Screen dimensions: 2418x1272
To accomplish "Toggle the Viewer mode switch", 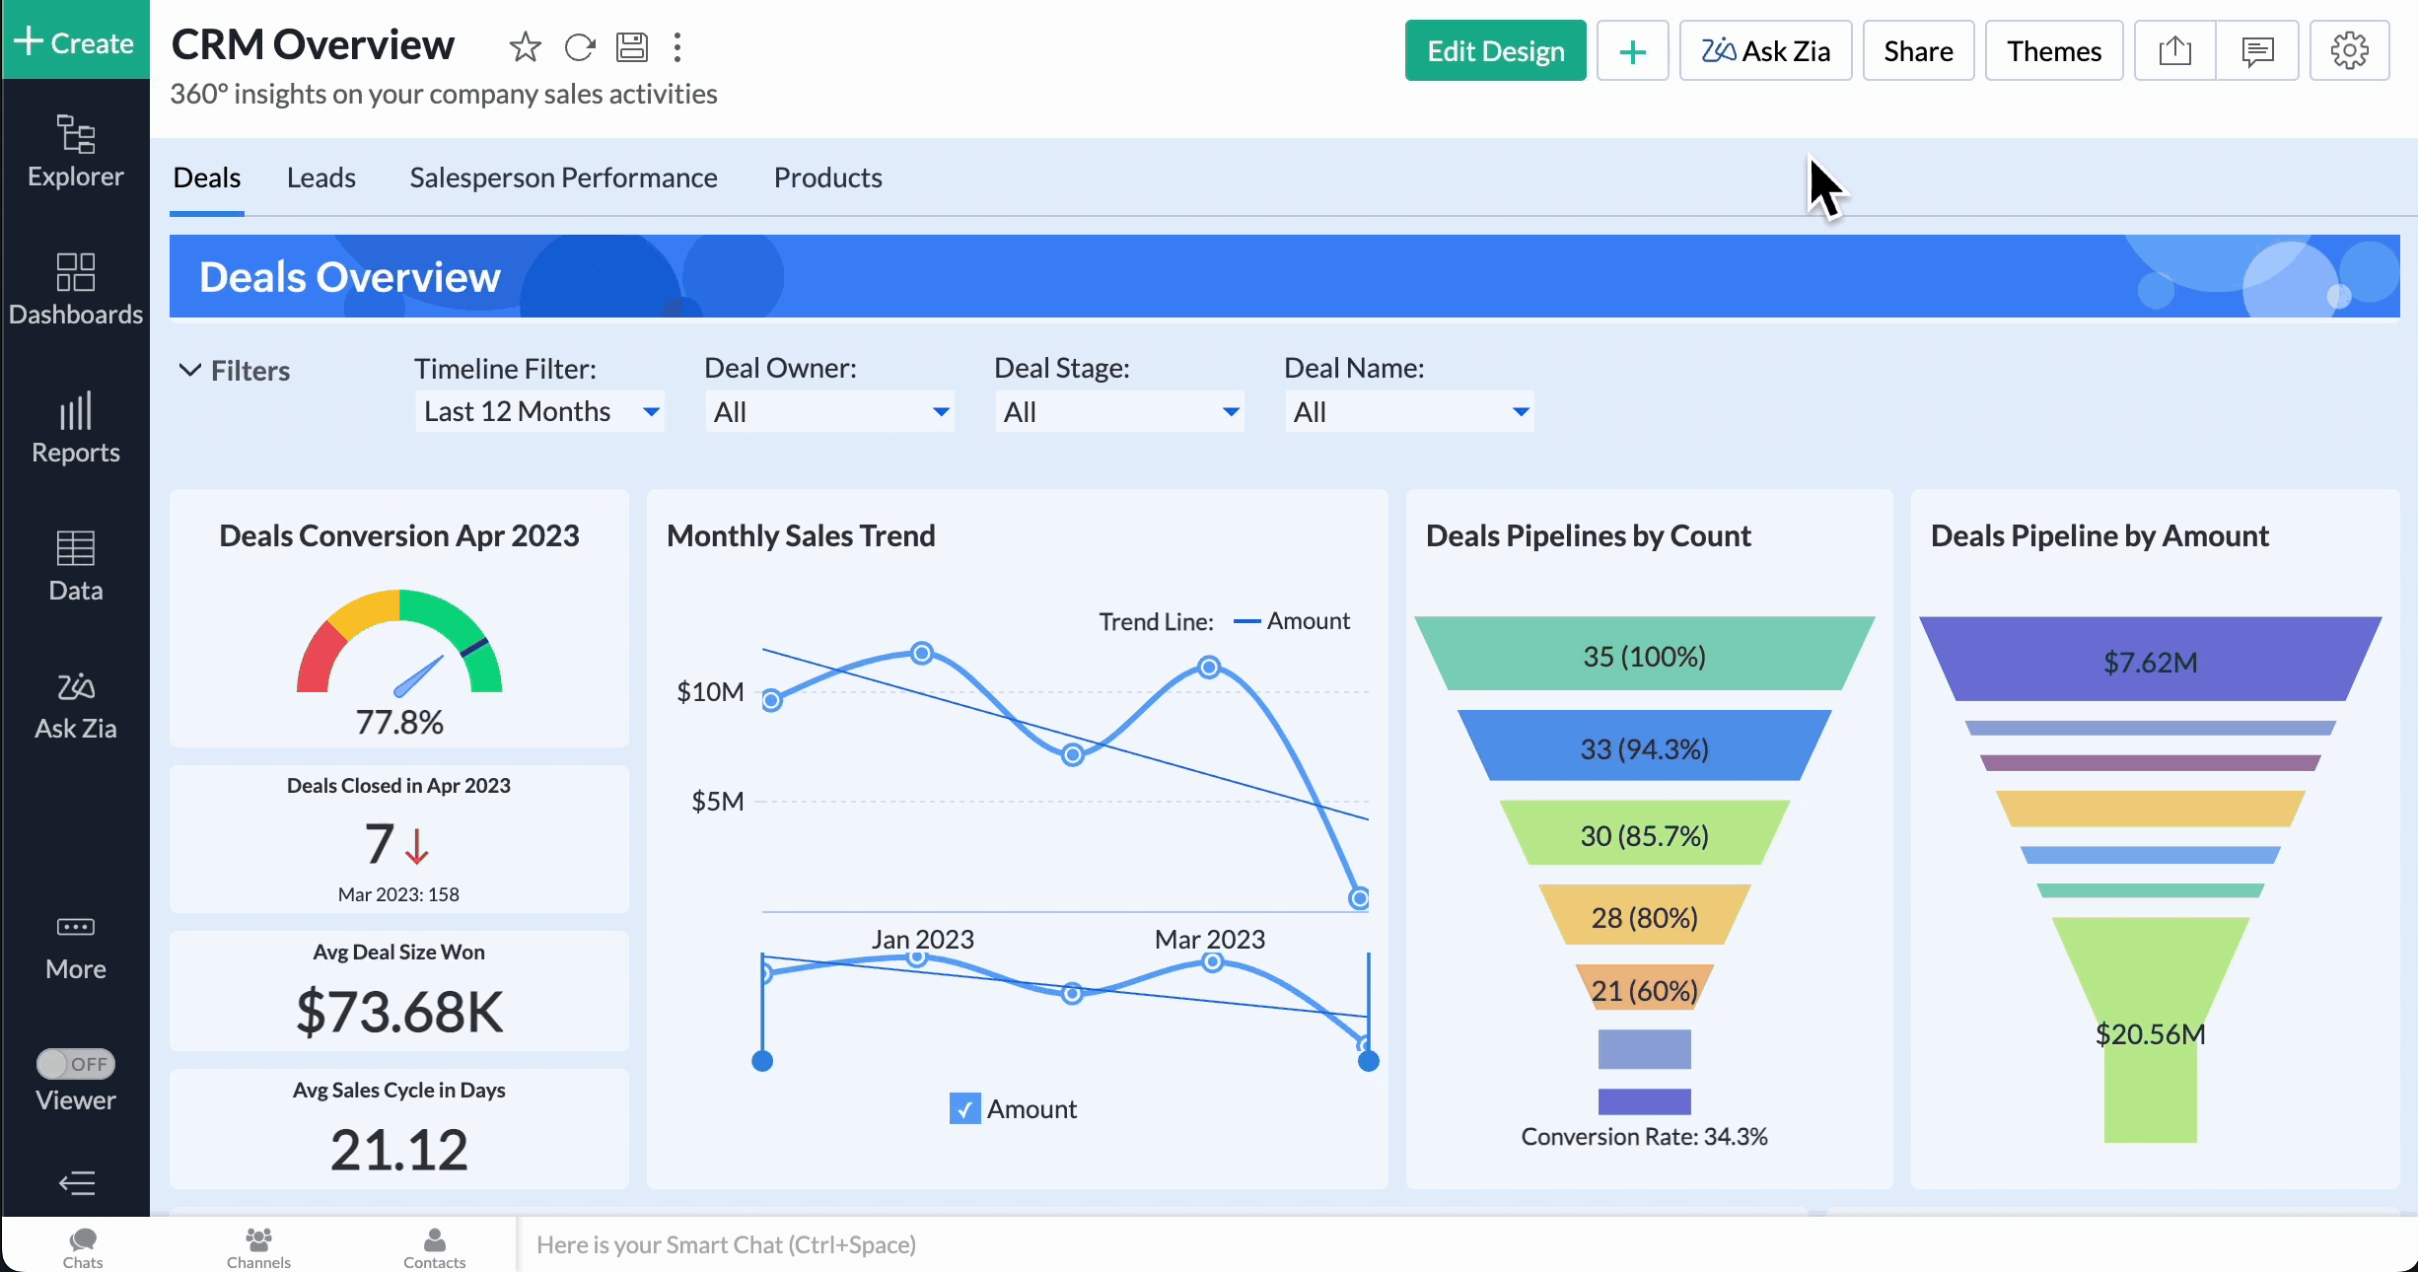I will click(76, 1064).
